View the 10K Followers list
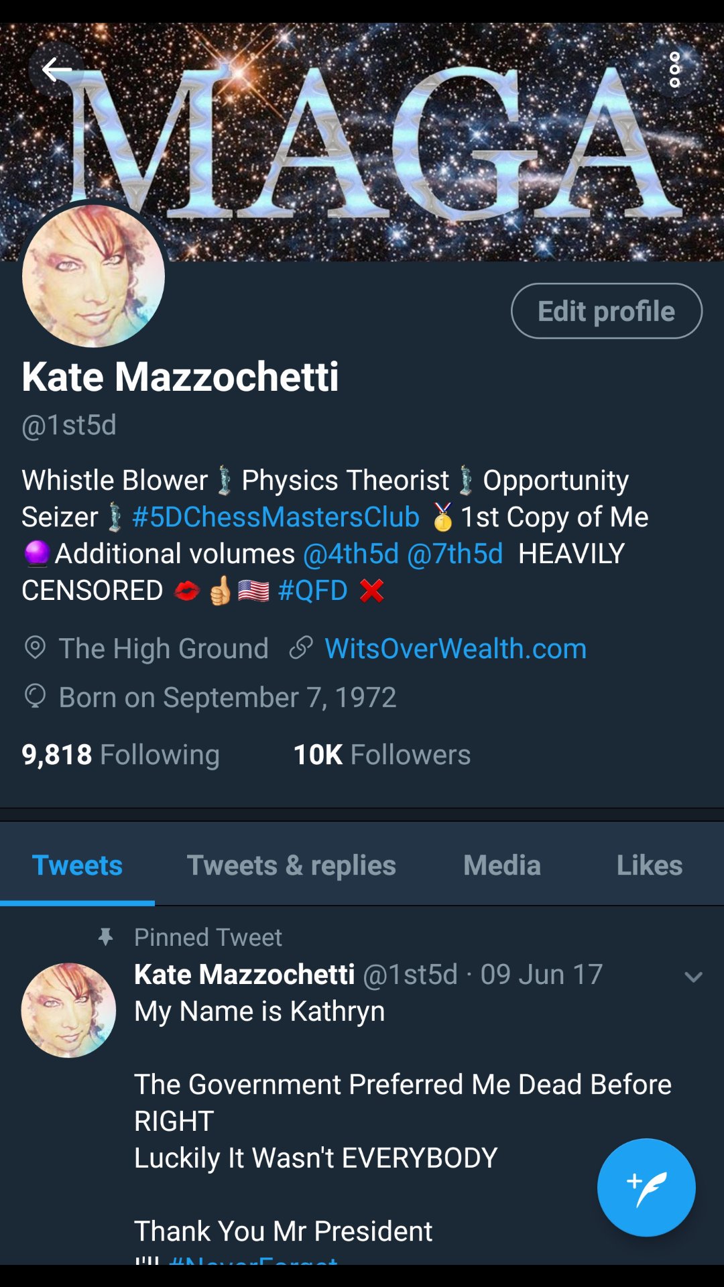Viewport: 724px width, 1287px height. click(382, 755)
